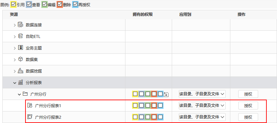Click 授权 button for 广州分行
The height and width of the screenshot is (123, 277).
click(248, 94)
